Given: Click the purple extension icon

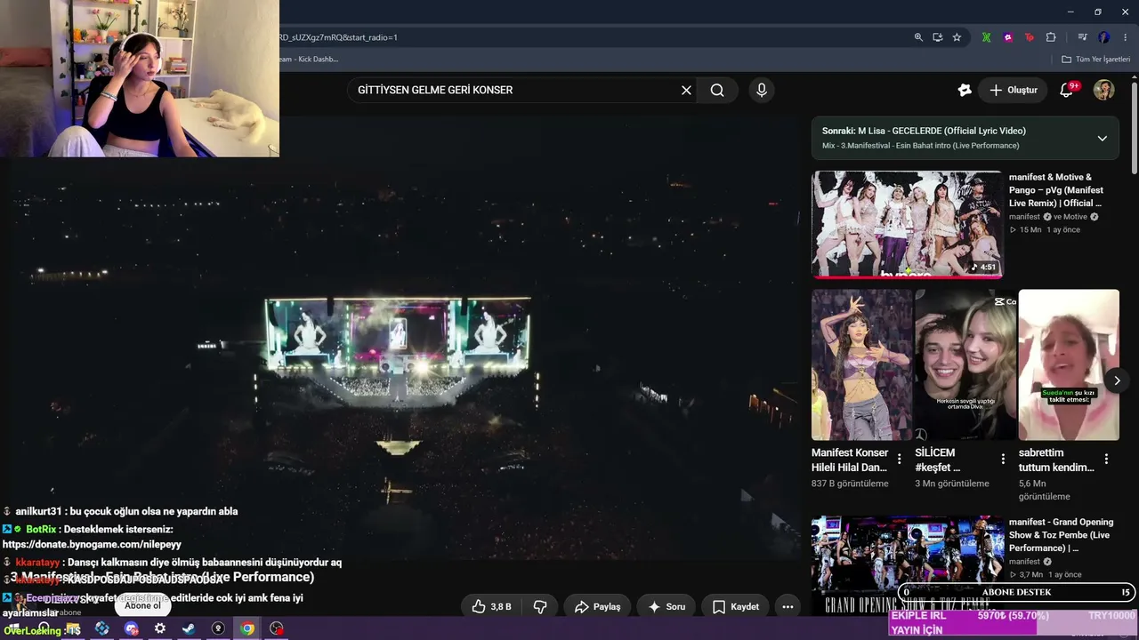Looking at the screenshot, I should pos(1008,37).
